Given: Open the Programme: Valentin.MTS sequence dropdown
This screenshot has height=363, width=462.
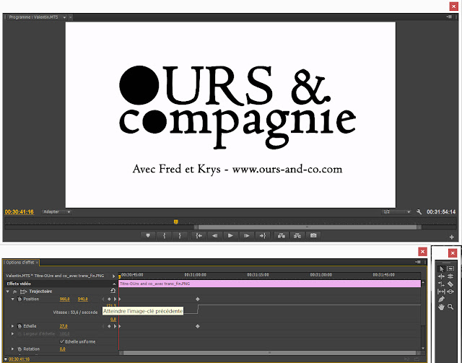Looking at the screenshot, I should [x=64, y=17].
